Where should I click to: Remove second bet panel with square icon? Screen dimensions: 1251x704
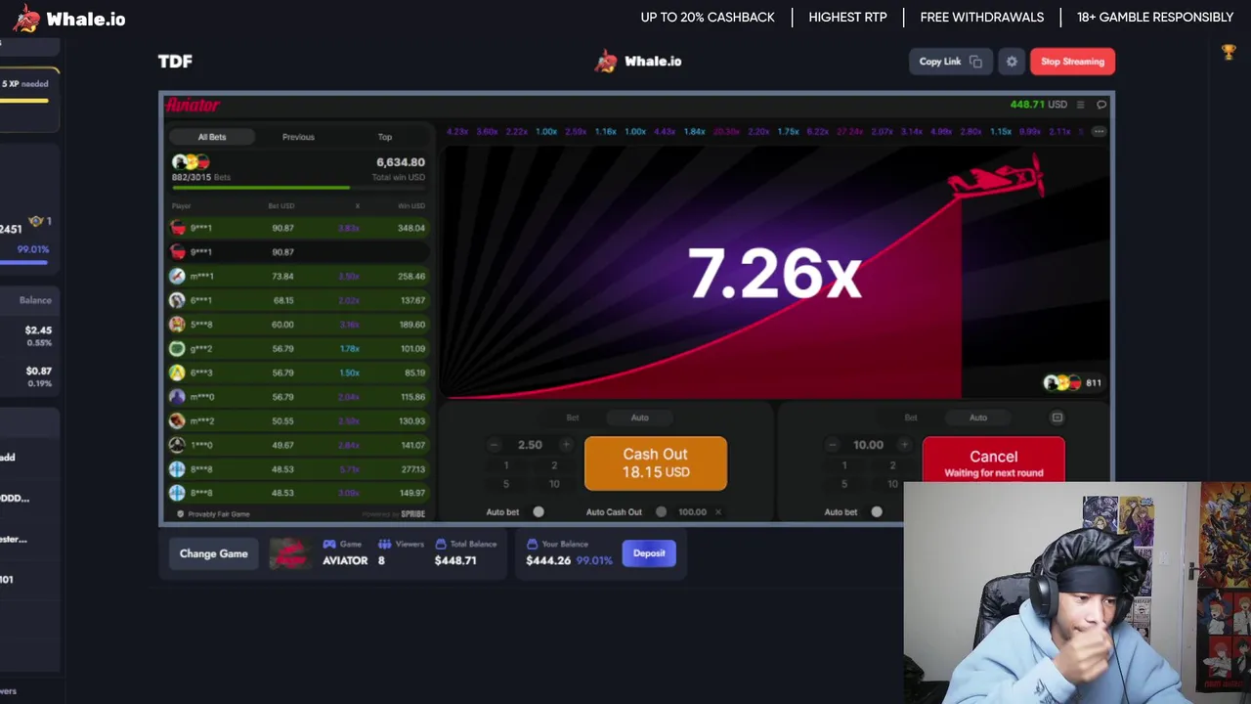click(1057, 418)
